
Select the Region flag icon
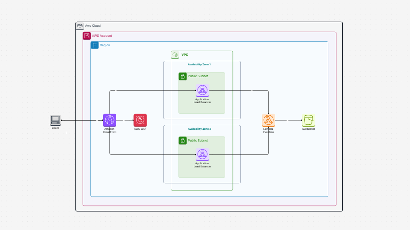[x=94, y=45]
